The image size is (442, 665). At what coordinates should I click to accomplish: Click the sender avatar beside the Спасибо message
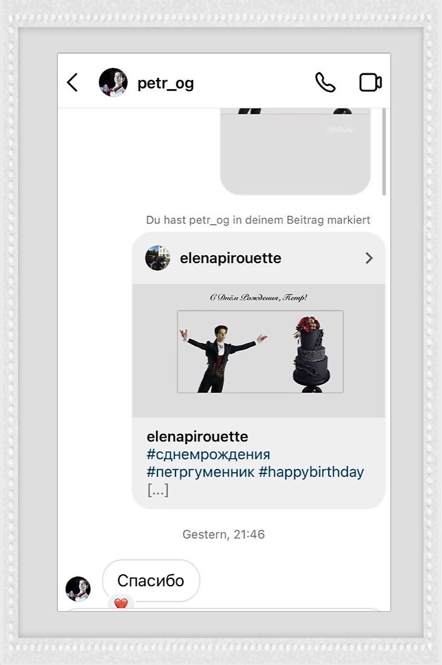(x=78, y=589)
